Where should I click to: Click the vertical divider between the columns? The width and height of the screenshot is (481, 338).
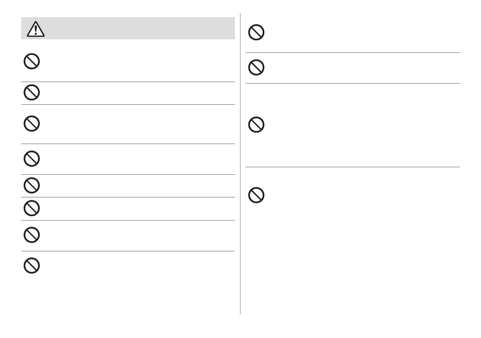click(240, 164)
